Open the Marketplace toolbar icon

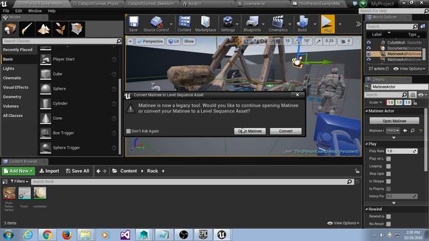click(206, 24)
